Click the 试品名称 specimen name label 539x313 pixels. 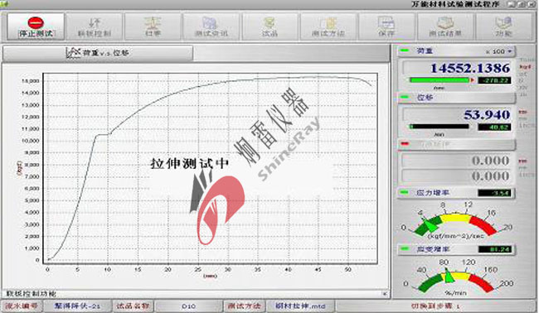point(133,306)
